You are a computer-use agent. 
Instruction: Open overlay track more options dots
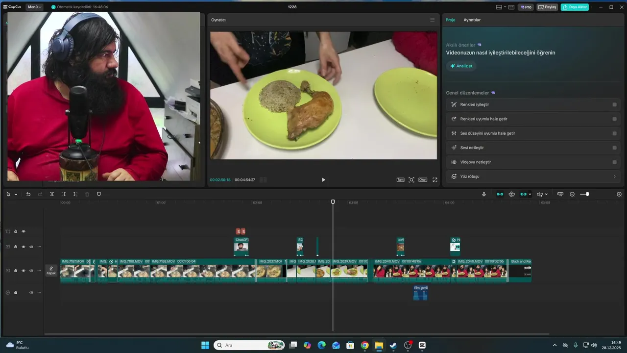pos(39,247)
